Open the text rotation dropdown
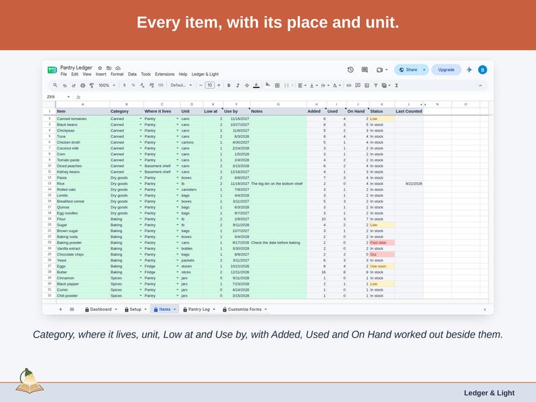The image size is (536, 402). pos(337,86)
